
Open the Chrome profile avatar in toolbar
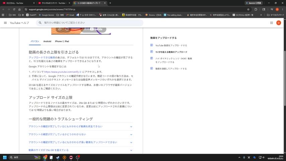277,9
